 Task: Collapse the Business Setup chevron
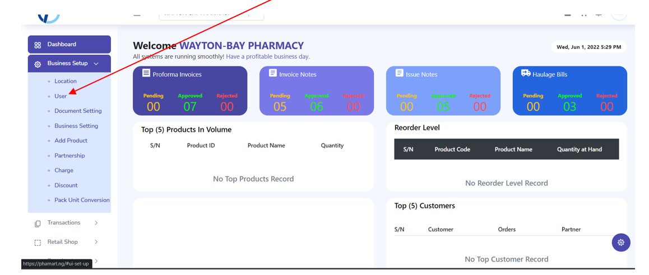coord(96,64)
